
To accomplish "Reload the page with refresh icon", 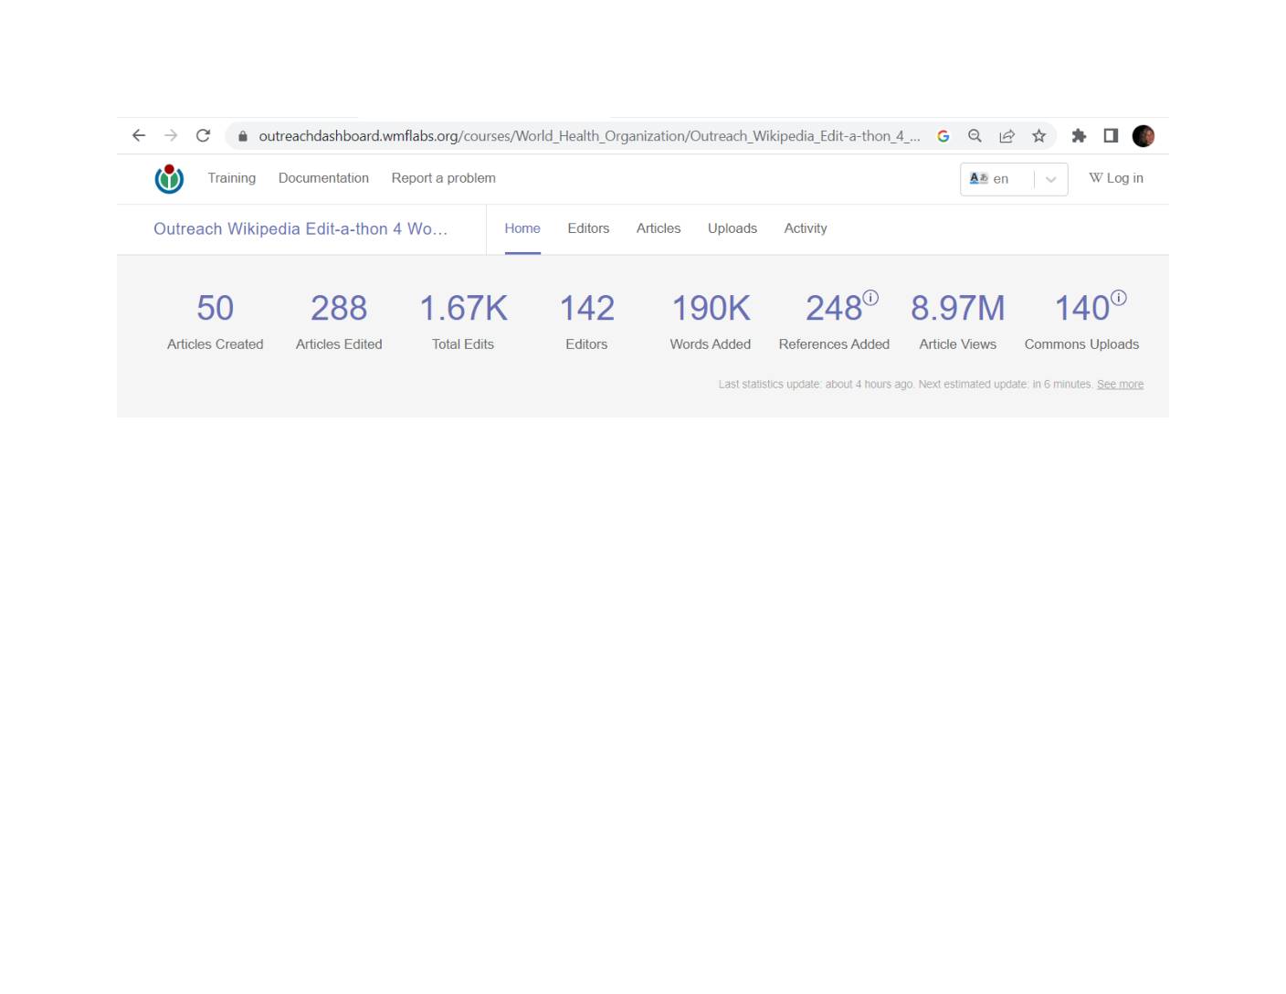I will pos(203,135).
